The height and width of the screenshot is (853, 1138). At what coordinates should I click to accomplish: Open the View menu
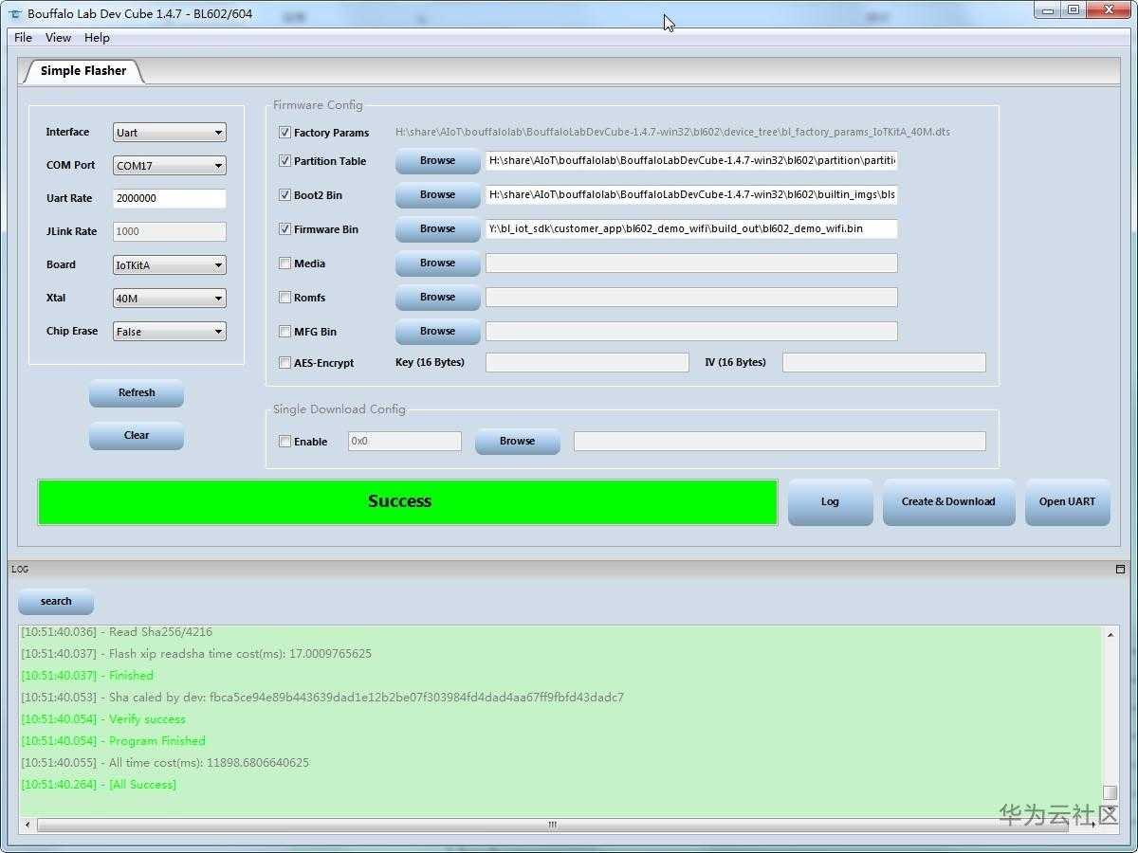58,38
